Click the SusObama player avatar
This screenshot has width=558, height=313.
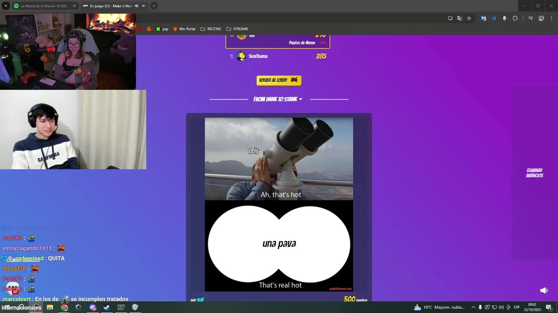(x=241, y=56)
